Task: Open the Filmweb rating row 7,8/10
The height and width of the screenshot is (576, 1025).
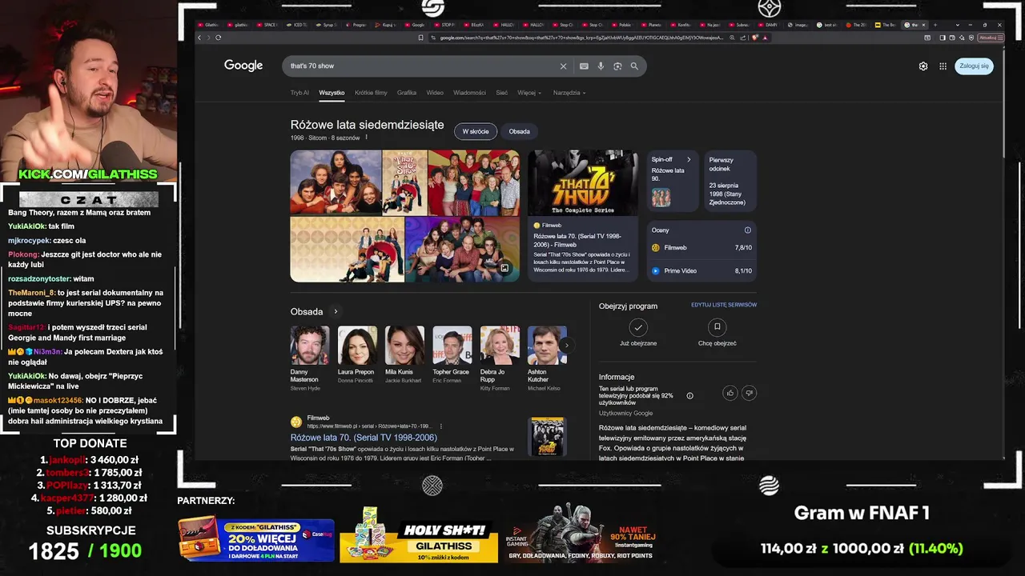Action: tap(701, 248)
